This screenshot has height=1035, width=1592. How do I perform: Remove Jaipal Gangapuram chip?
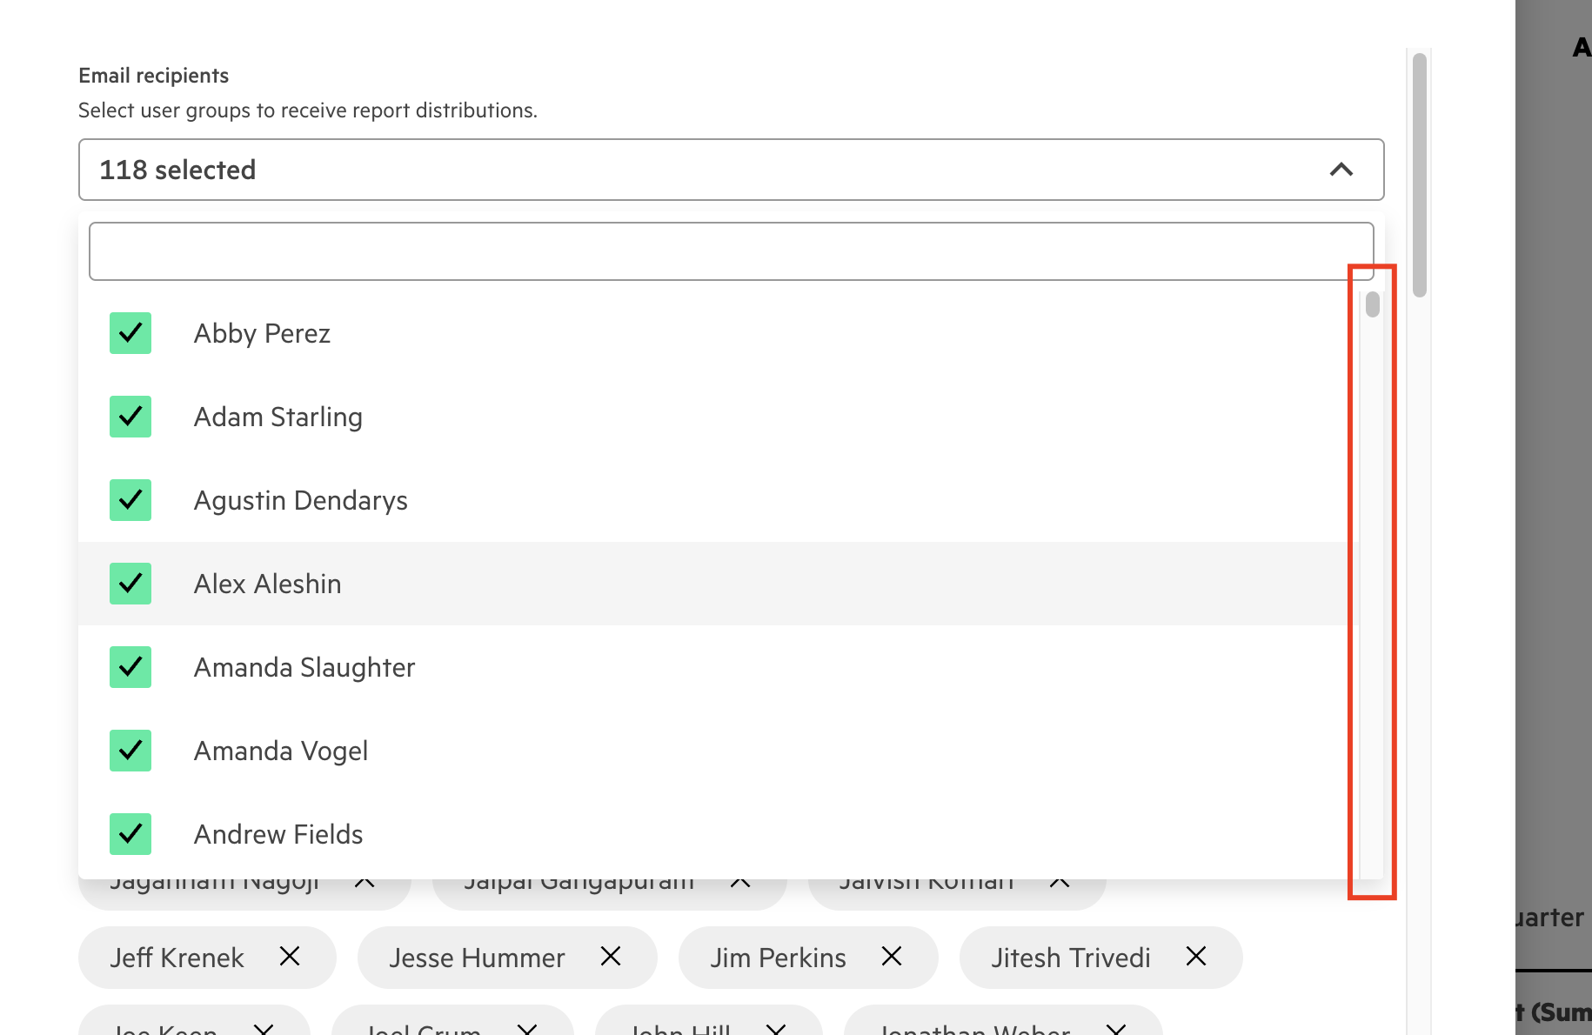click(740, 881)
